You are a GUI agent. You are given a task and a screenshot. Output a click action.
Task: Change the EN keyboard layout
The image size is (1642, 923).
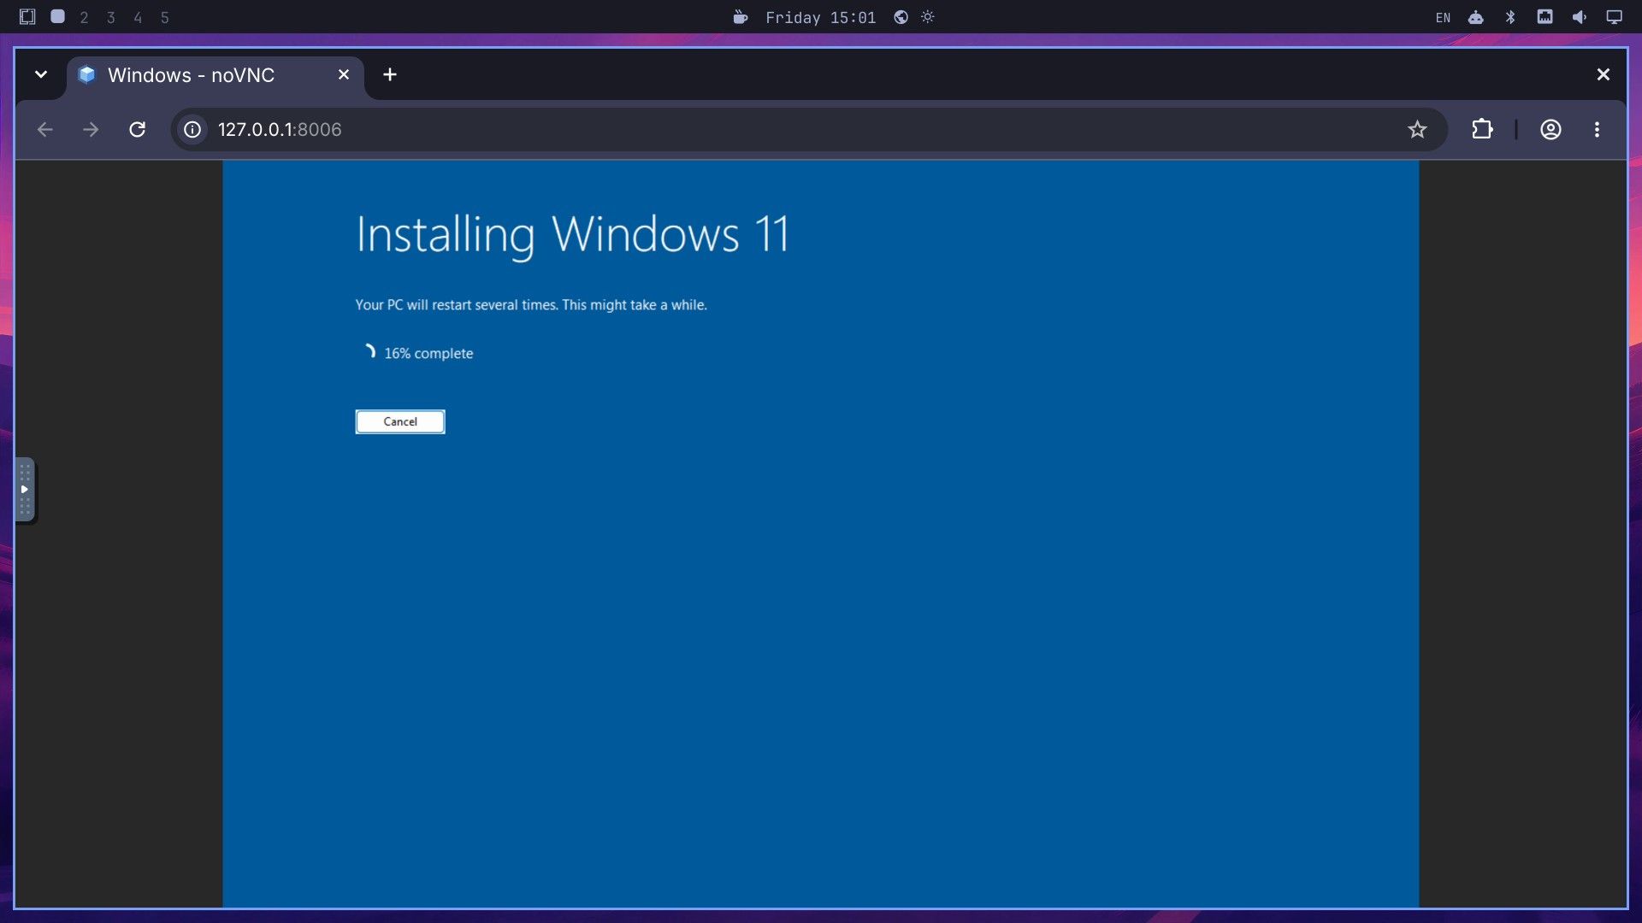(x=1443, y=17)
